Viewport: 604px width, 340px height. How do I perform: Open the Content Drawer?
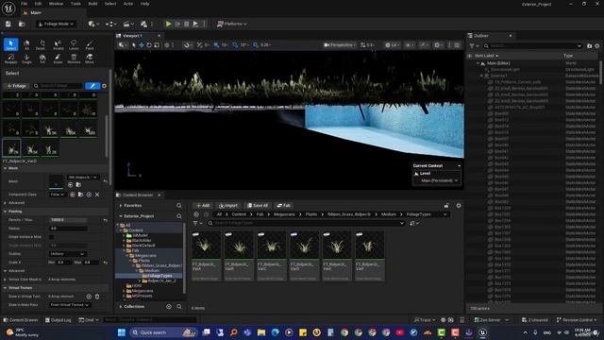click(x=20, y=320)
